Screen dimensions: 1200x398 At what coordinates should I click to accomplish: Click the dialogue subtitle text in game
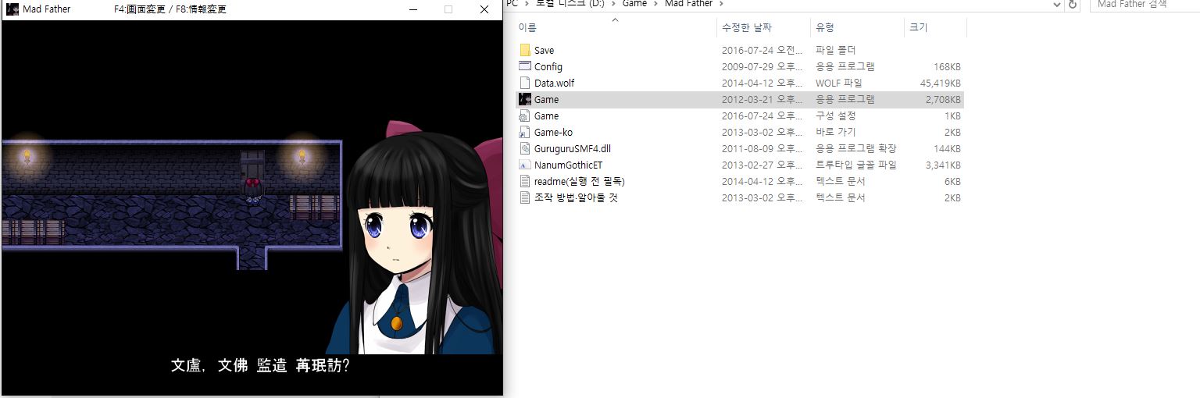pos(259,365)
